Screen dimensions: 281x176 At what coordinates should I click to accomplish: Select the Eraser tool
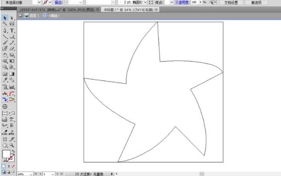[x=12, y=48]
